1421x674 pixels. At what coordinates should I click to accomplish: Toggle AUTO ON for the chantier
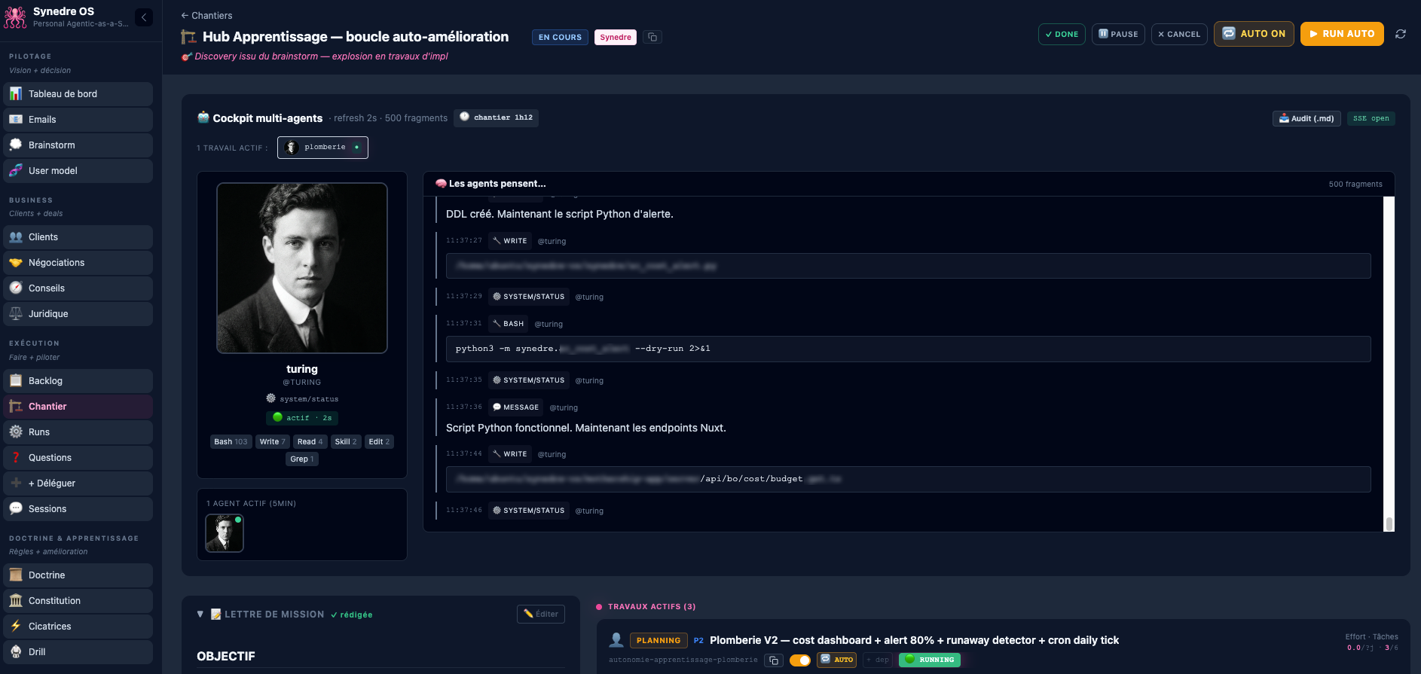coord(1254,34)
